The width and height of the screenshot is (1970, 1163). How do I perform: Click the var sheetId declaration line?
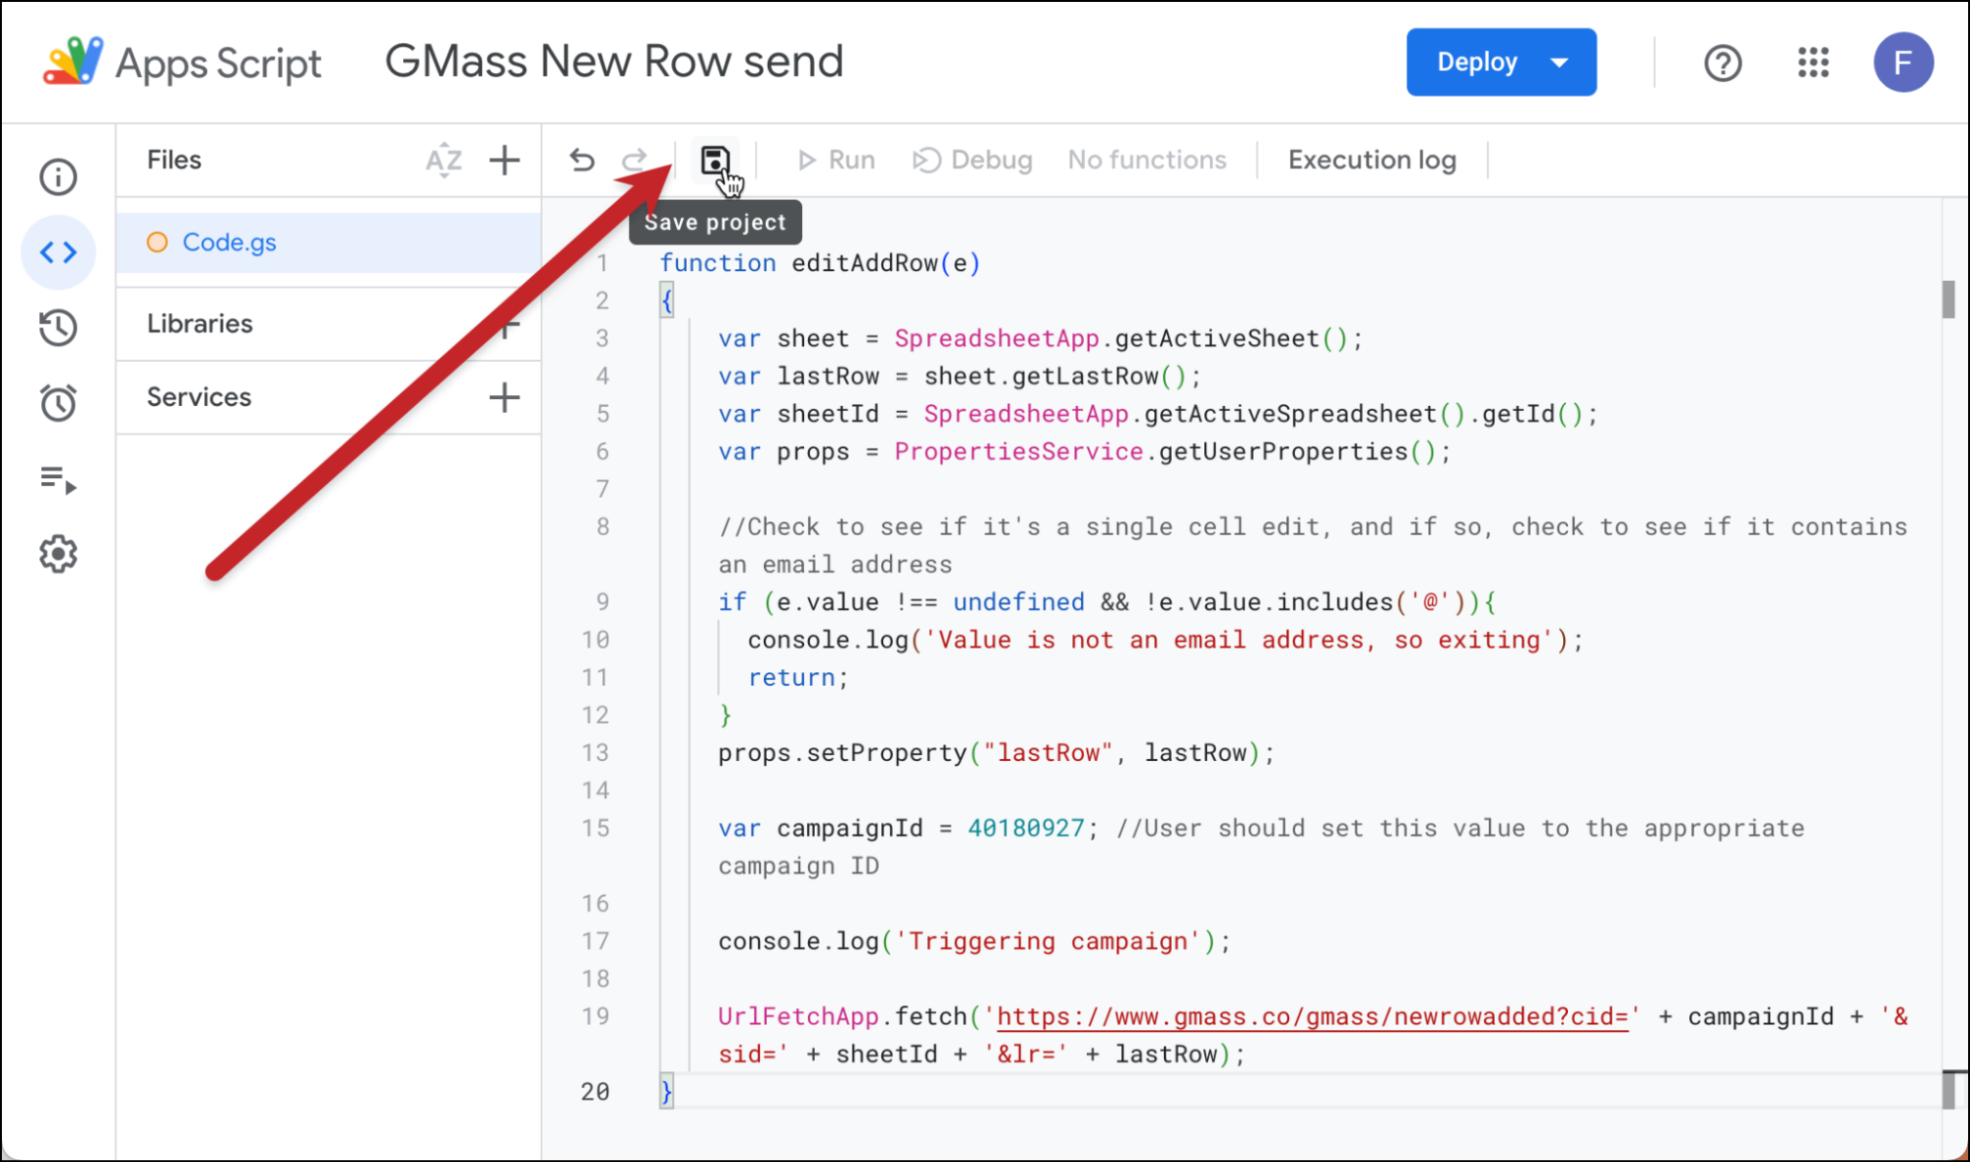click(x=1158, y=414)
